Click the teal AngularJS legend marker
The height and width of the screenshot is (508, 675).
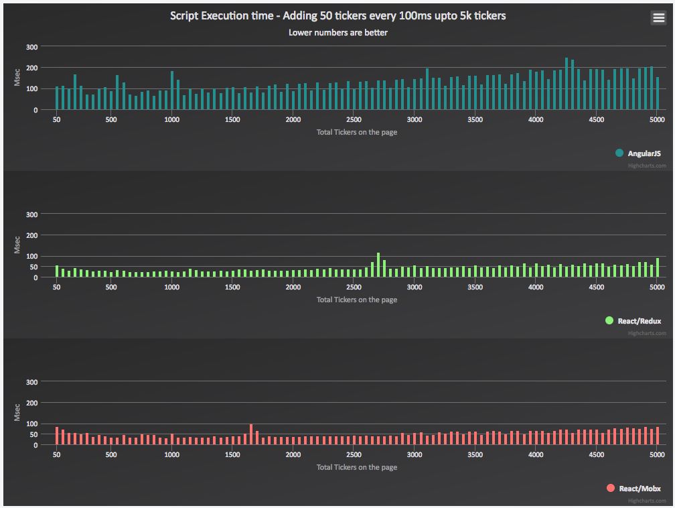click(619, 153)
